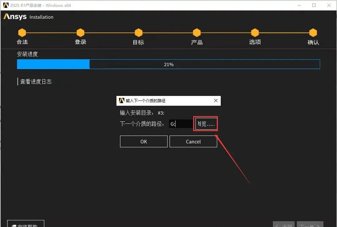Confirm media path with OK button
Image resolution: width=337 pixels, height=227 pixels.
point(144,141)
